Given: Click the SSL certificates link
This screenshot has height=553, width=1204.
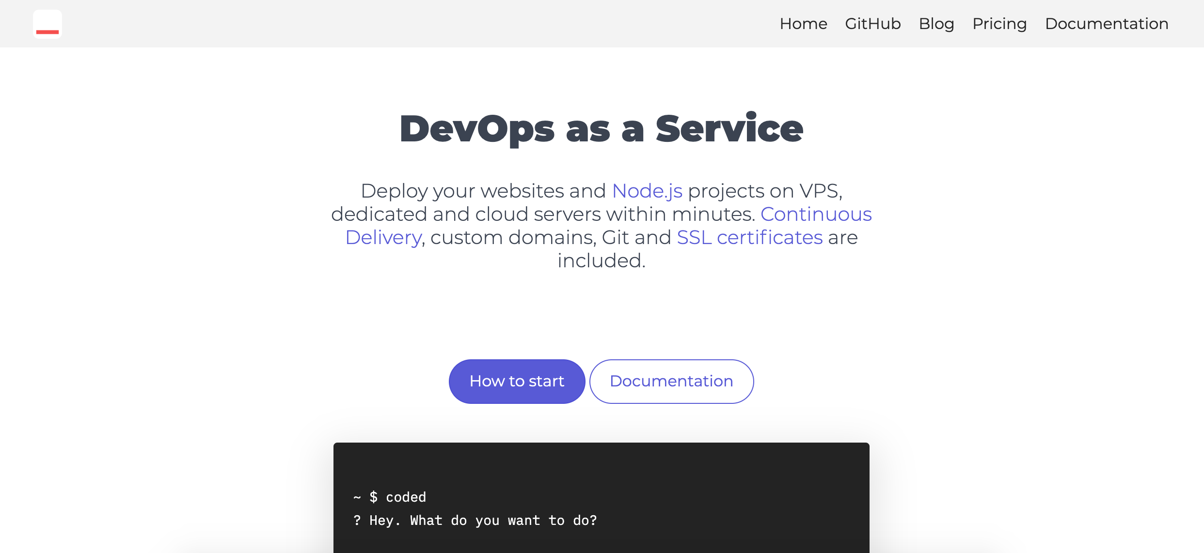Looking at the screenshot, I should pos(749,237).
